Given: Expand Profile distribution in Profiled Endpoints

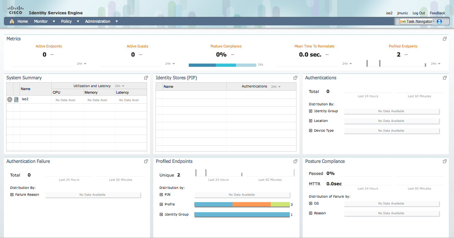Looking at the screenshot, I should [161, 205].
